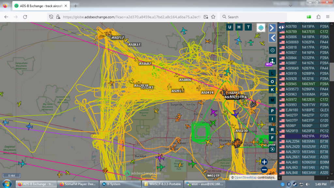Screen dimensions: 334x188
Task: Switch to ADS-B Exchange browser tab
Action: (x=40, y=6)
